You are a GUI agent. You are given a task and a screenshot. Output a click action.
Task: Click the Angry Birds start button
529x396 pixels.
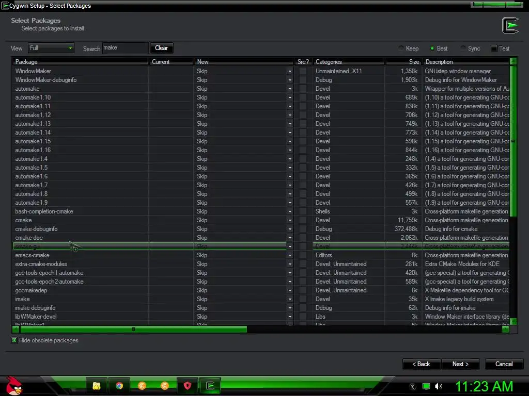14,386
